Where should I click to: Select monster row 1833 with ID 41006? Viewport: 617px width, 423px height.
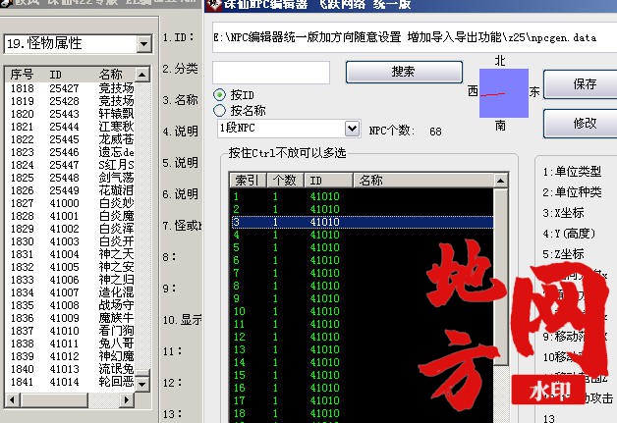pos(72,280)
